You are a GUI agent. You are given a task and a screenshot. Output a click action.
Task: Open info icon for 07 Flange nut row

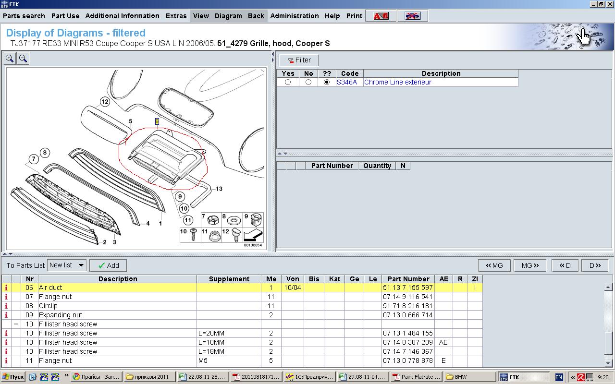[6, 297]
